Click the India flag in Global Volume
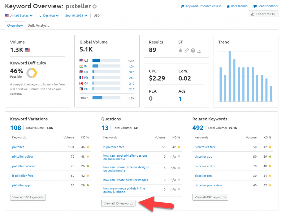282x213 pixels. point(81,66)
